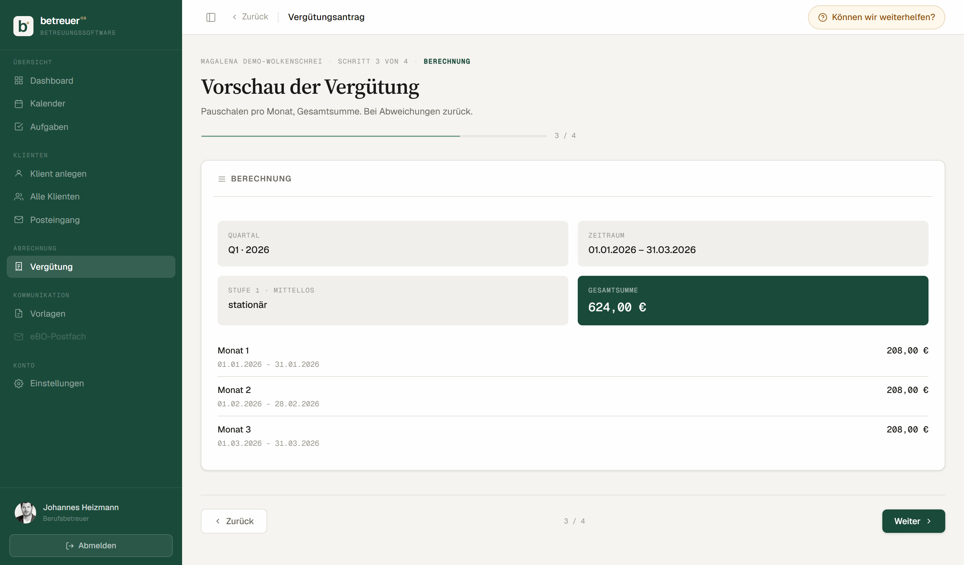Image resolution: width=964 pixels, height=565 pixels.
Task: Click the BERECHNUNG card heading
Action: click(261, 179)
